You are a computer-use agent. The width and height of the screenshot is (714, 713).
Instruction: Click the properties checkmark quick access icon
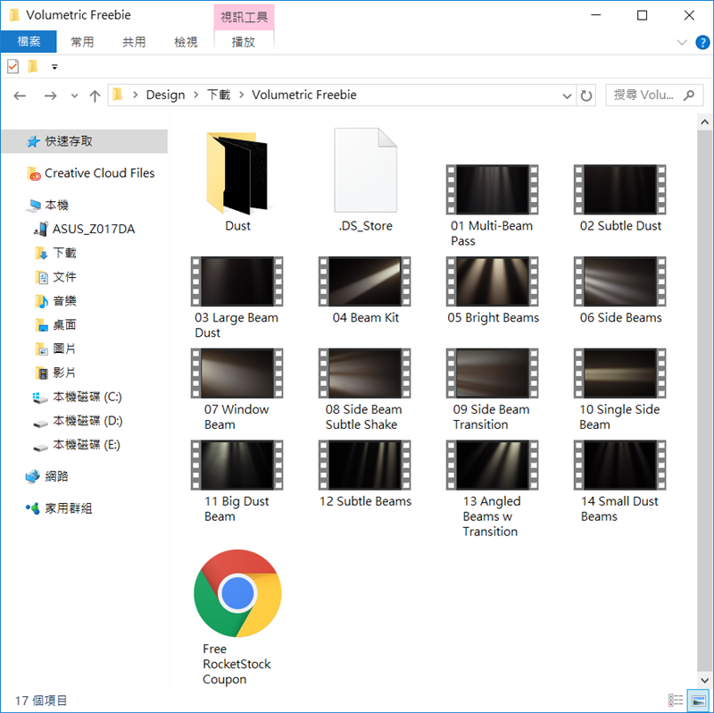[x=12, y=66]
